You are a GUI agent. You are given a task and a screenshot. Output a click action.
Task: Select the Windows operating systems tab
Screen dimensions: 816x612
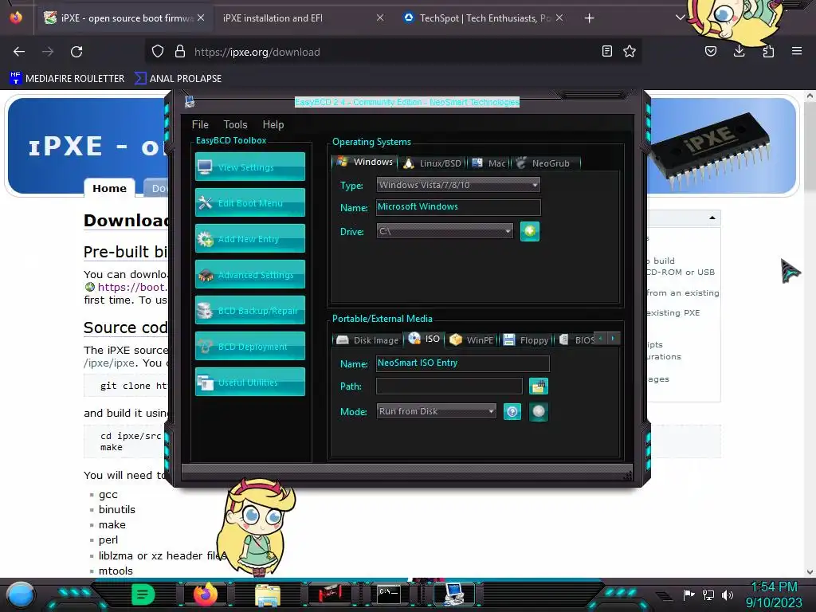pyautogui.click(x=364, y=162)
